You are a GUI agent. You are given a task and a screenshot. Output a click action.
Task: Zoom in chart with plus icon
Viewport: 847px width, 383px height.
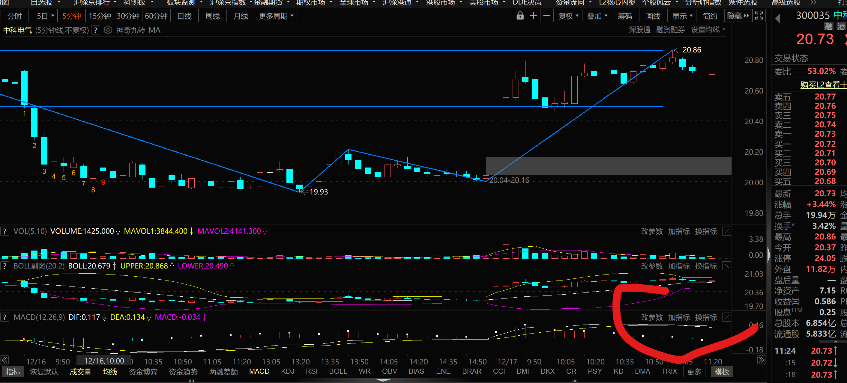pyautogui.click(x=533, y=16)
